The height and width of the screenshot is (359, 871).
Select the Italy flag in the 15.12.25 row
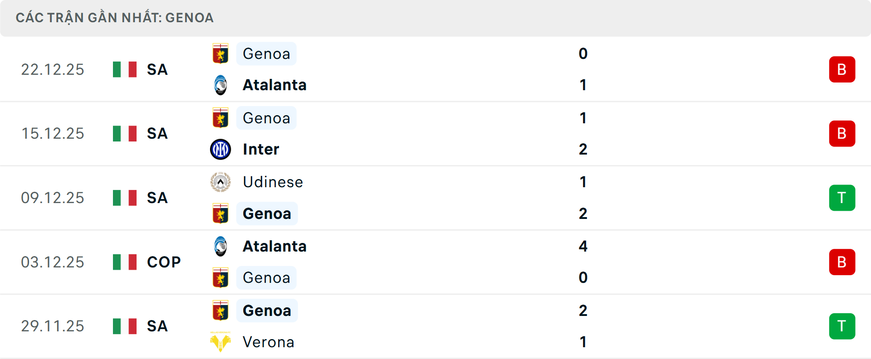tap(124, 134)
